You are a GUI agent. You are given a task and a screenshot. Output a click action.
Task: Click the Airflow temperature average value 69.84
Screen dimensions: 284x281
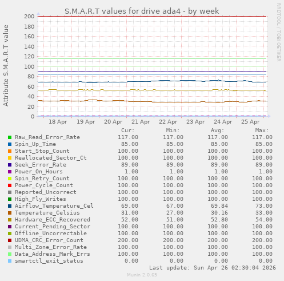pos(219,206)
